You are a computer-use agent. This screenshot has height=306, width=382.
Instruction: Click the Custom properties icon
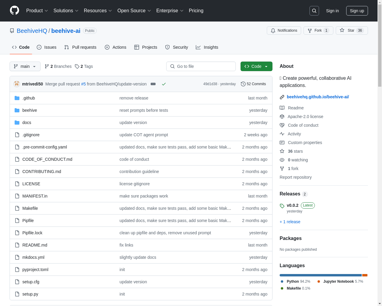click(x=282, y=143)
